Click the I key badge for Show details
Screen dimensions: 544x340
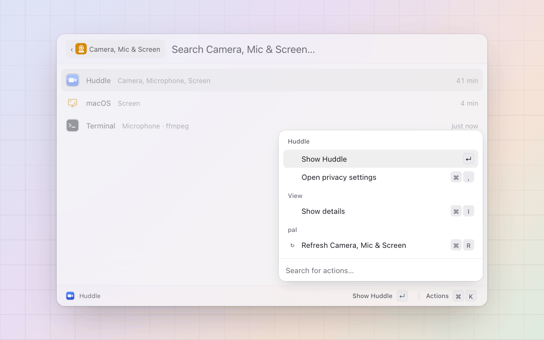click(x=468, y=211)
